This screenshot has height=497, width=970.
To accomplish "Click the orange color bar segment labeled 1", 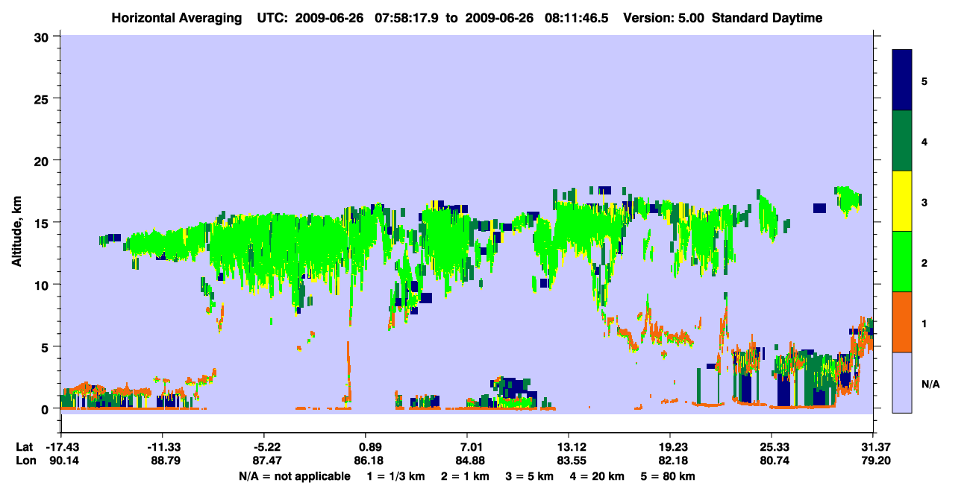I will [x=902, y=322].
